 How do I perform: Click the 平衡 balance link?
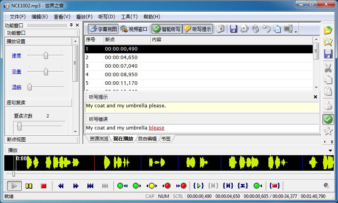click(16, 72)
